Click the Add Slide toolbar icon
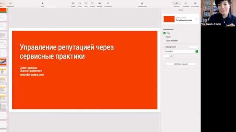Screen dimensions: 236x132 pos(10,3)
